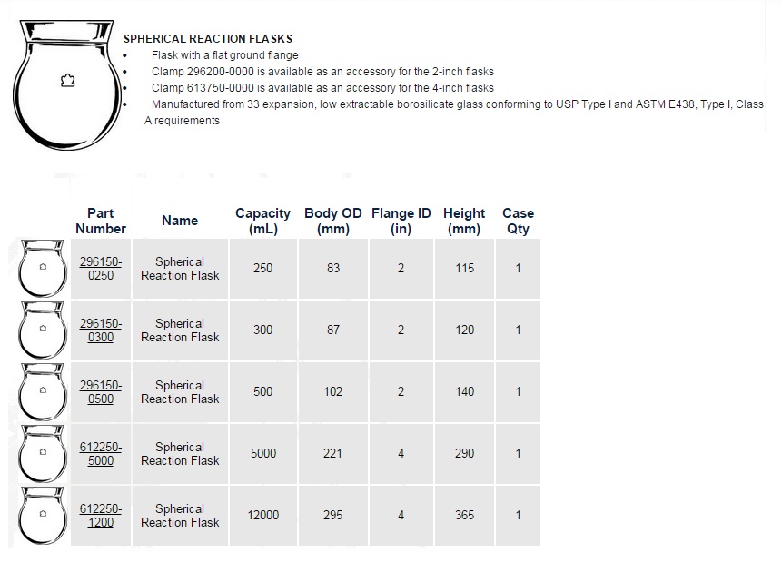
Task: Open part number 612250-1200 link
Action: [x=101, y=516]
